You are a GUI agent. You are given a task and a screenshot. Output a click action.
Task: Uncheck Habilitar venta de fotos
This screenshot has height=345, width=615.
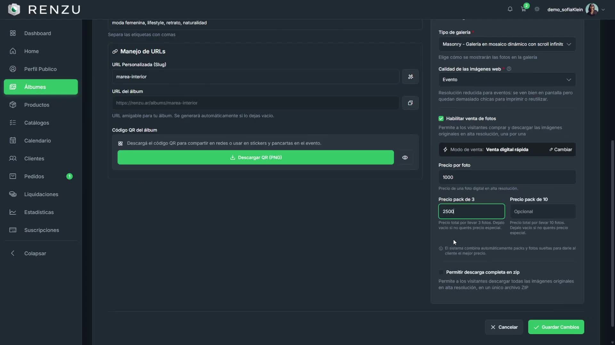click(x=441, y=119)
